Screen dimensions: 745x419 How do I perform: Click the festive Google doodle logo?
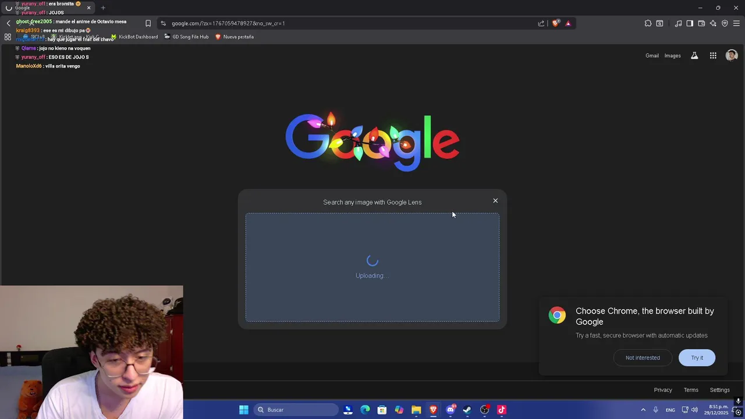coord(372,141)
